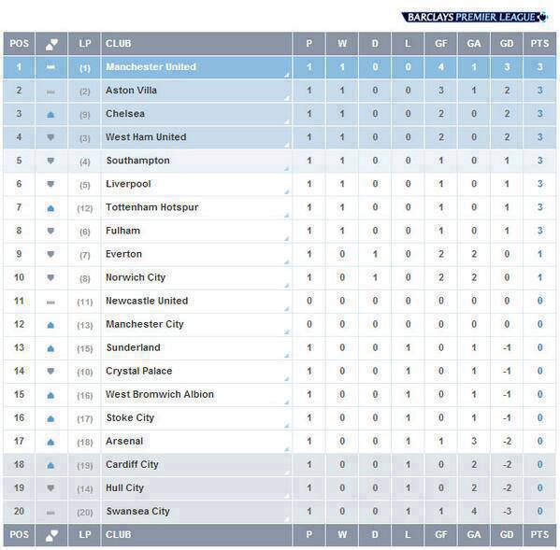This screenshot has height=550, width=560.
Task: Click Arsenal's blue up-arrow movement icon
Action: click(50, 443)
